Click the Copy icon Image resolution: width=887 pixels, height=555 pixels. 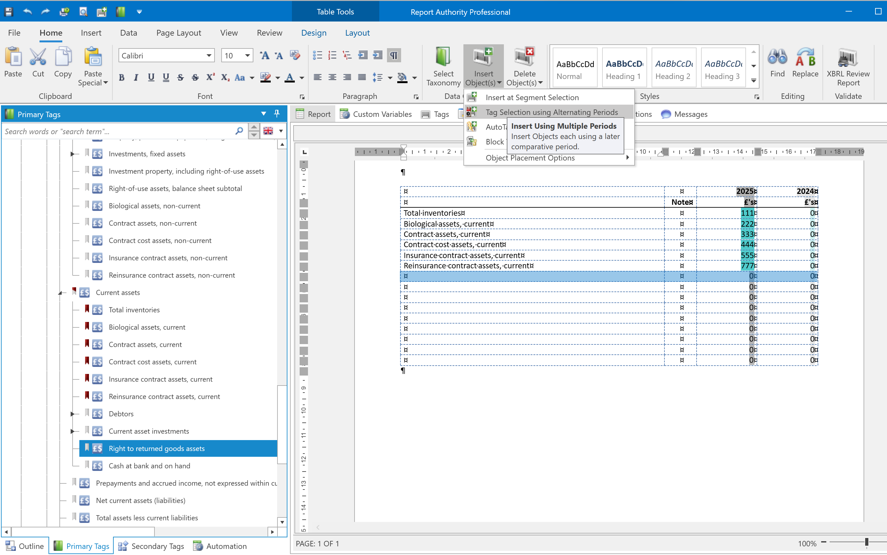click(x=63, y=57)
